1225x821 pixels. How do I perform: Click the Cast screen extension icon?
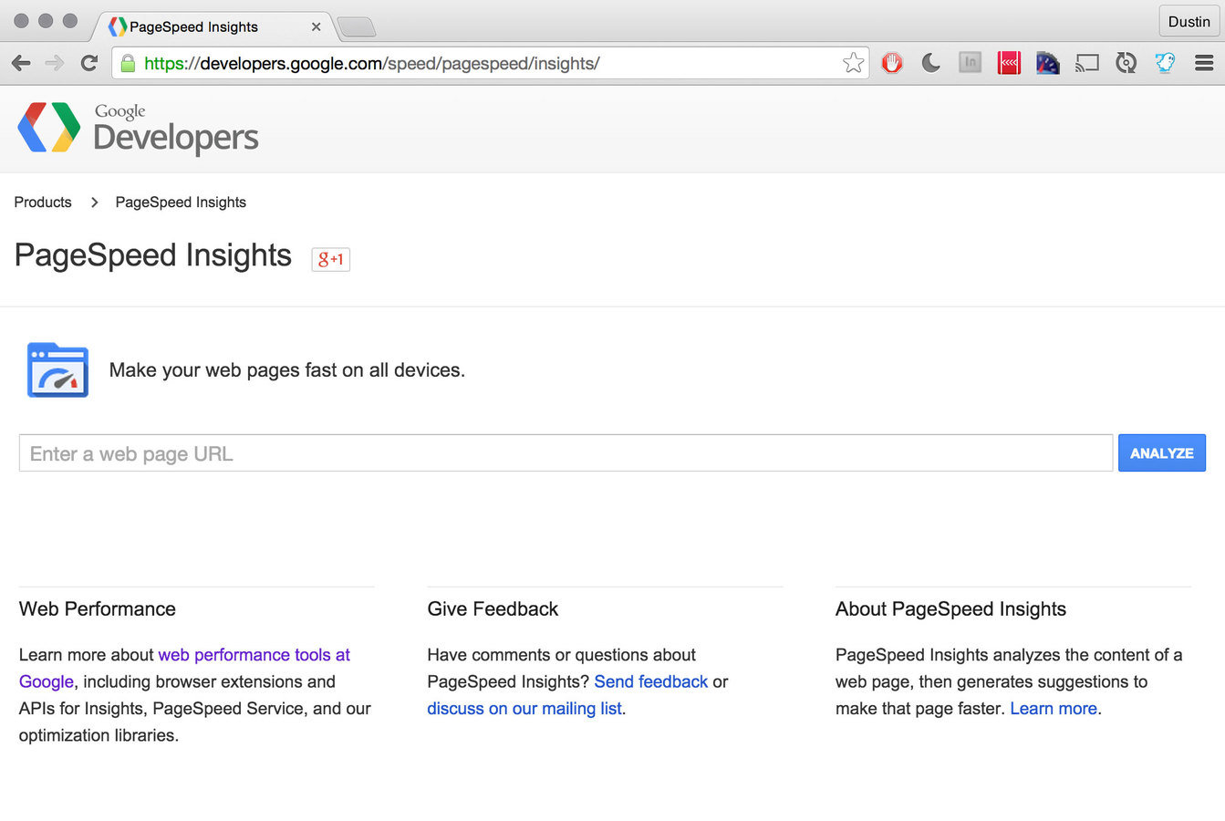click(1086, 63)
